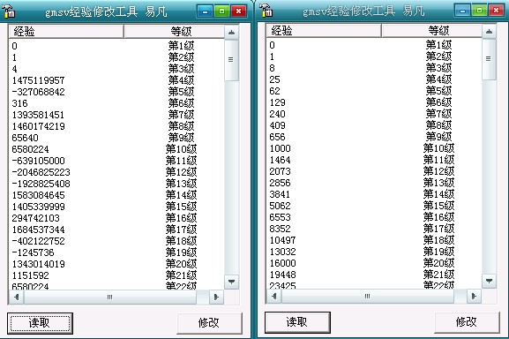The width and height of the screenshot is (509, 339).
Task: Click the right window's hammer app icon
Action: (266, 10)
